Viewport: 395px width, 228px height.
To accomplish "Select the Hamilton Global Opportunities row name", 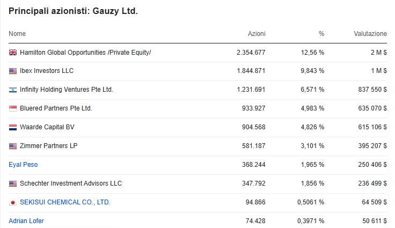I will pos(85,53).
